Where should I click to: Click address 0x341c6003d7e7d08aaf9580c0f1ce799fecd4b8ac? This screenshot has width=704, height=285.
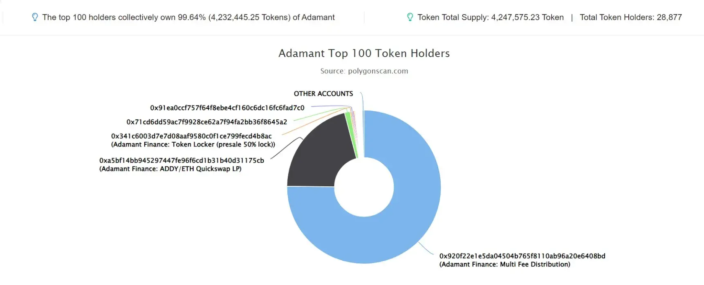pos(191,136)
